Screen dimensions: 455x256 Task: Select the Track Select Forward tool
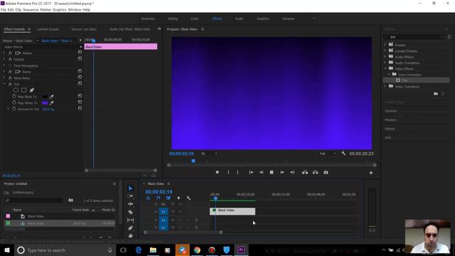pos(131,196)
